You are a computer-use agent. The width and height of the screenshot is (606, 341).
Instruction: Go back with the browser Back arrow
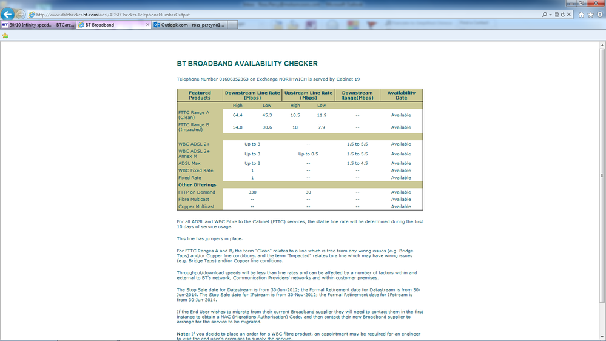tap(7, 15)
